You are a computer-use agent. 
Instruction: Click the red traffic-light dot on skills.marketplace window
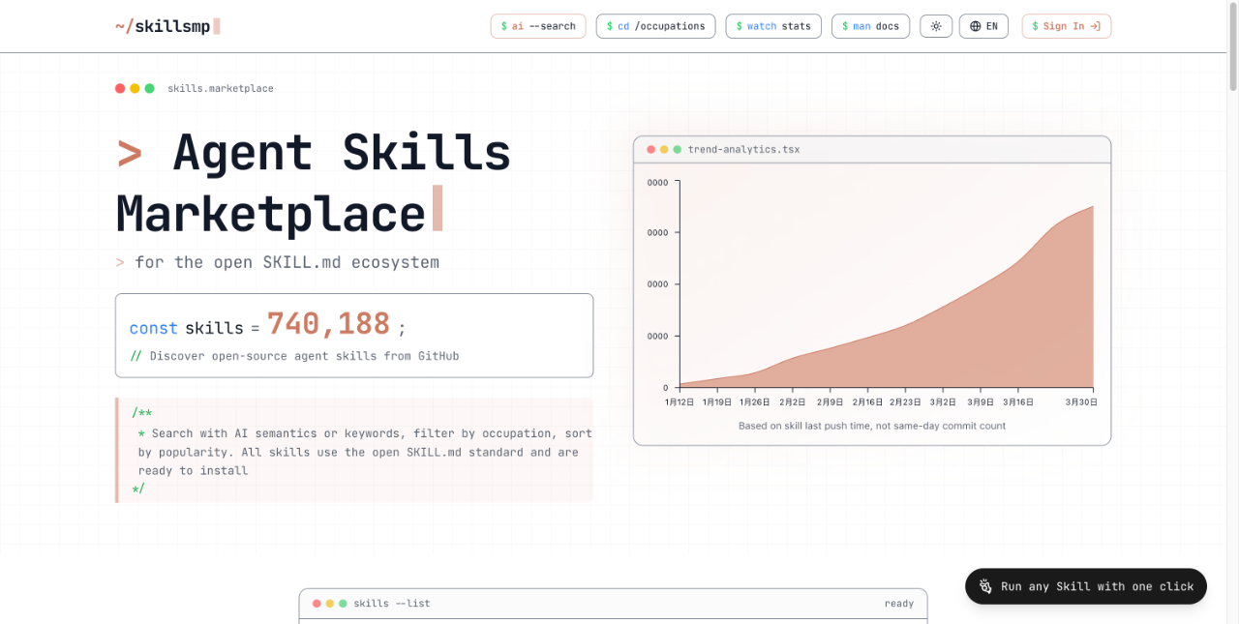point(118,87)
